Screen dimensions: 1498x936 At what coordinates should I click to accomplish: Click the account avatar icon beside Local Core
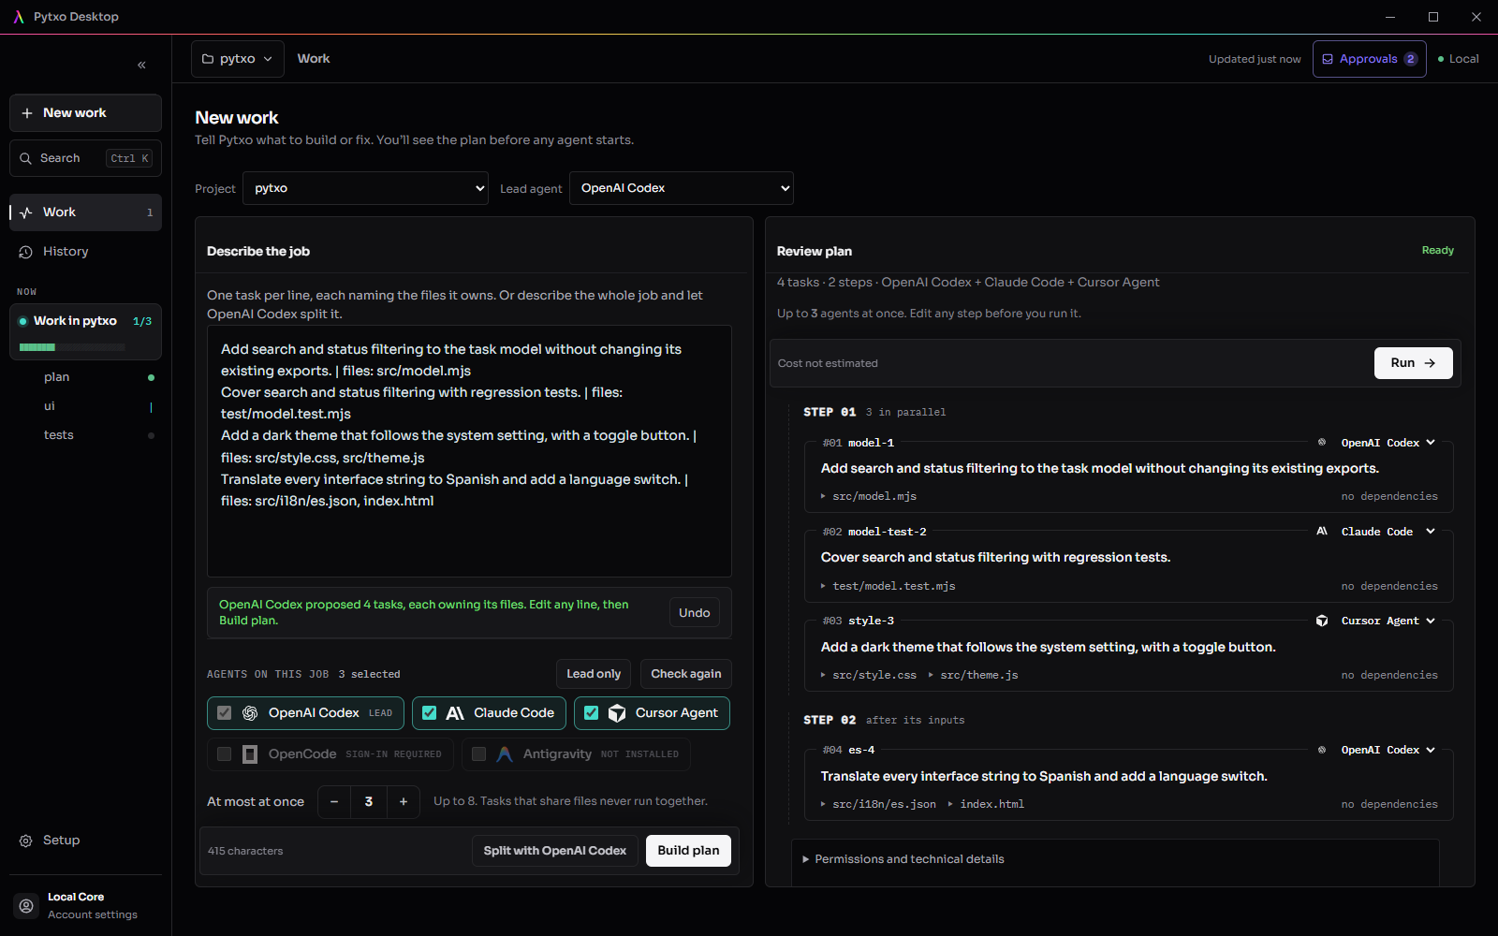[26, 905]
